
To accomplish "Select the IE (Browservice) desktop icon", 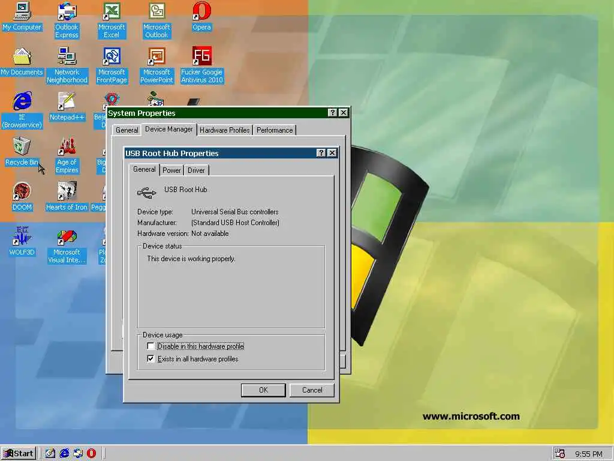I will click(x=22, y=110).
